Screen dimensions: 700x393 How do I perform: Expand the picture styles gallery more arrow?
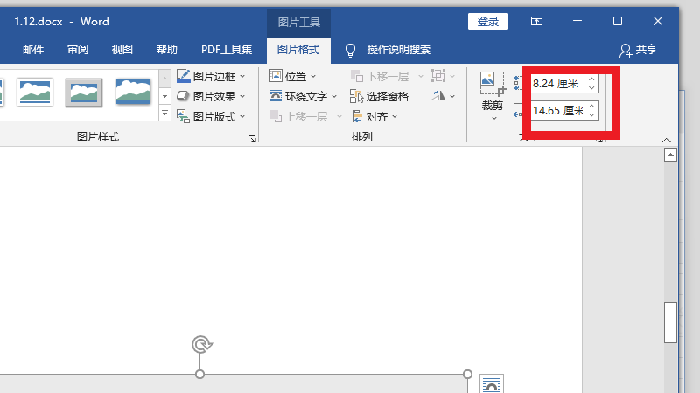164,114
